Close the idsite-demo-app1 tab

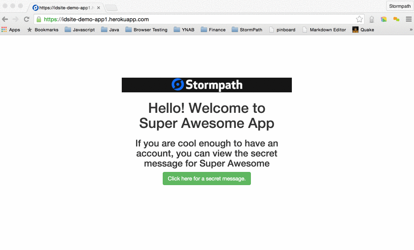point(99,8)
